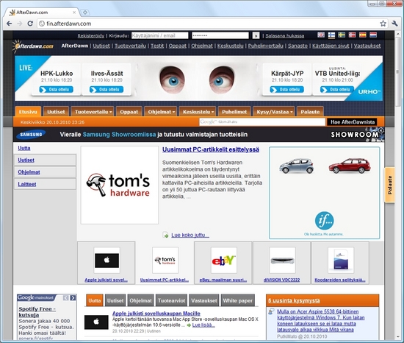Click the Hae AfterDawnista search button
The width and height of the screenshot is (404, 343).
(x=352, y=122)
